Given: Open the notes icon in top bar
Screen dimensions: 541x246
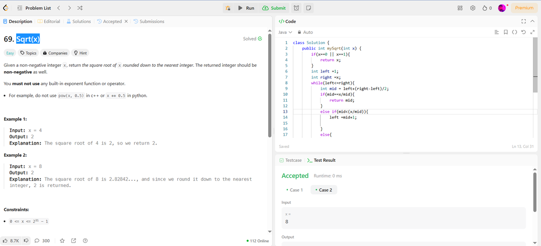Looking at the screenshot, I should [x=308, y=8].
